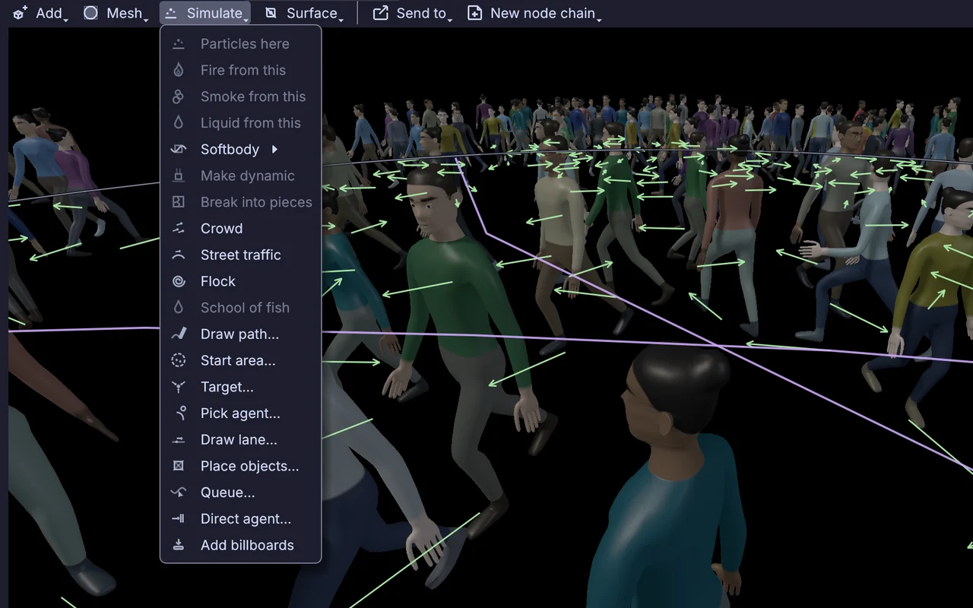Image resolution: width=973 pixels, height=608 pixels.
Task: Click the Add billboards icon
Action: 179,545
